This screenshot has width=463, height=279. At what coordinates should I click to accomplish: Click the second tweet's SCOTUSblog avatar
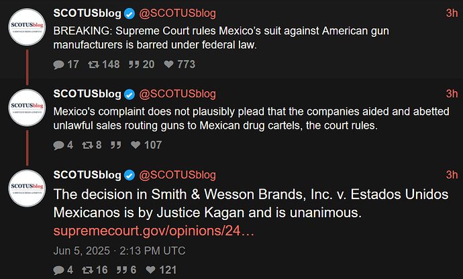[27, 109]
